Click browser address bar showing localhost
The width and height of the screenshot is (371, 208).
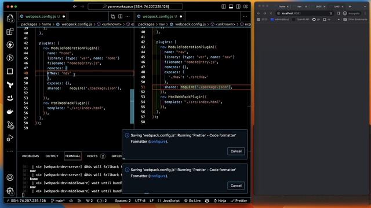point(304,13)
